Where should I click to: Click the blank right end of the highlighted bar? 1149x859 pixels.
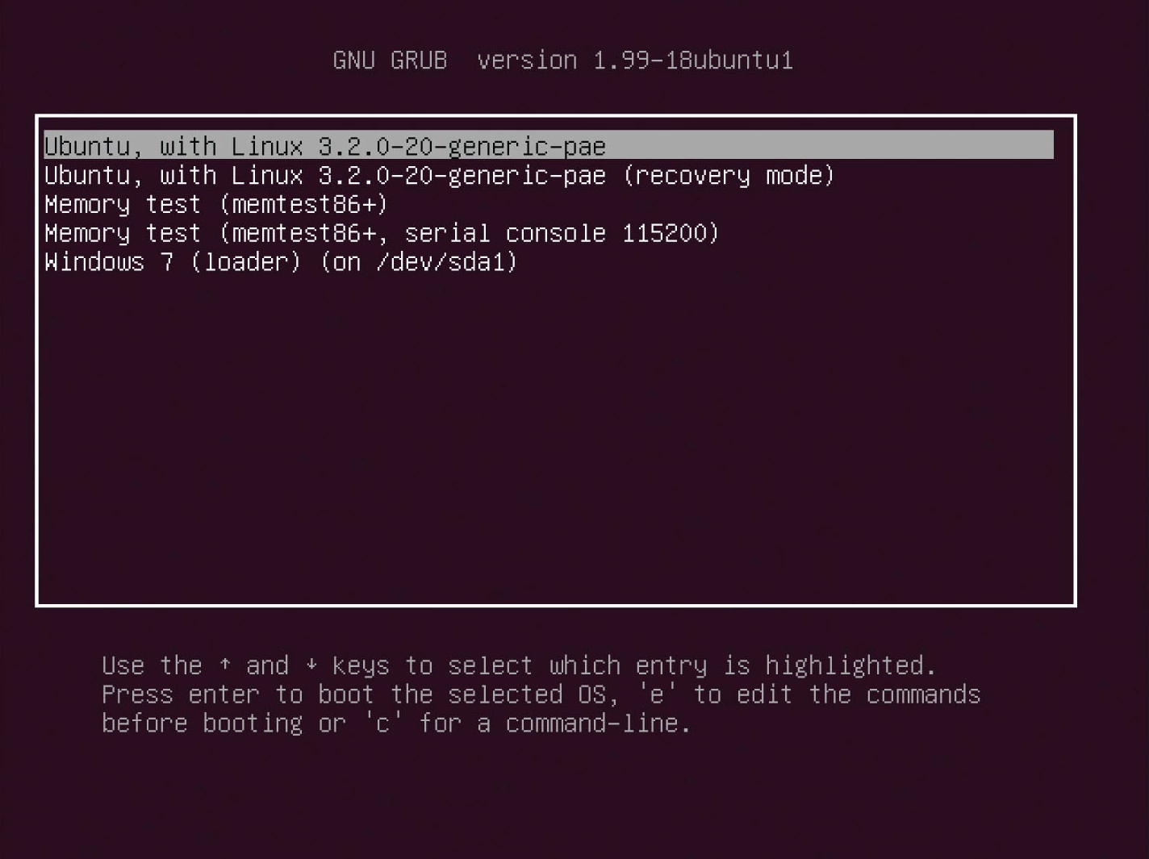point(831,145)
